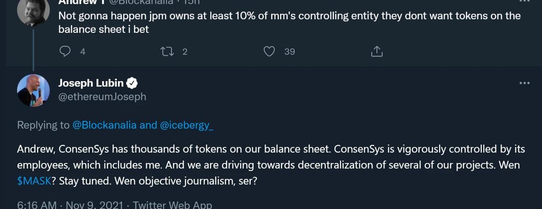Follow the @Blockanalia mention in Replying to
The height and width of the screenshot is (209, 542).
(x=105, y=125)
